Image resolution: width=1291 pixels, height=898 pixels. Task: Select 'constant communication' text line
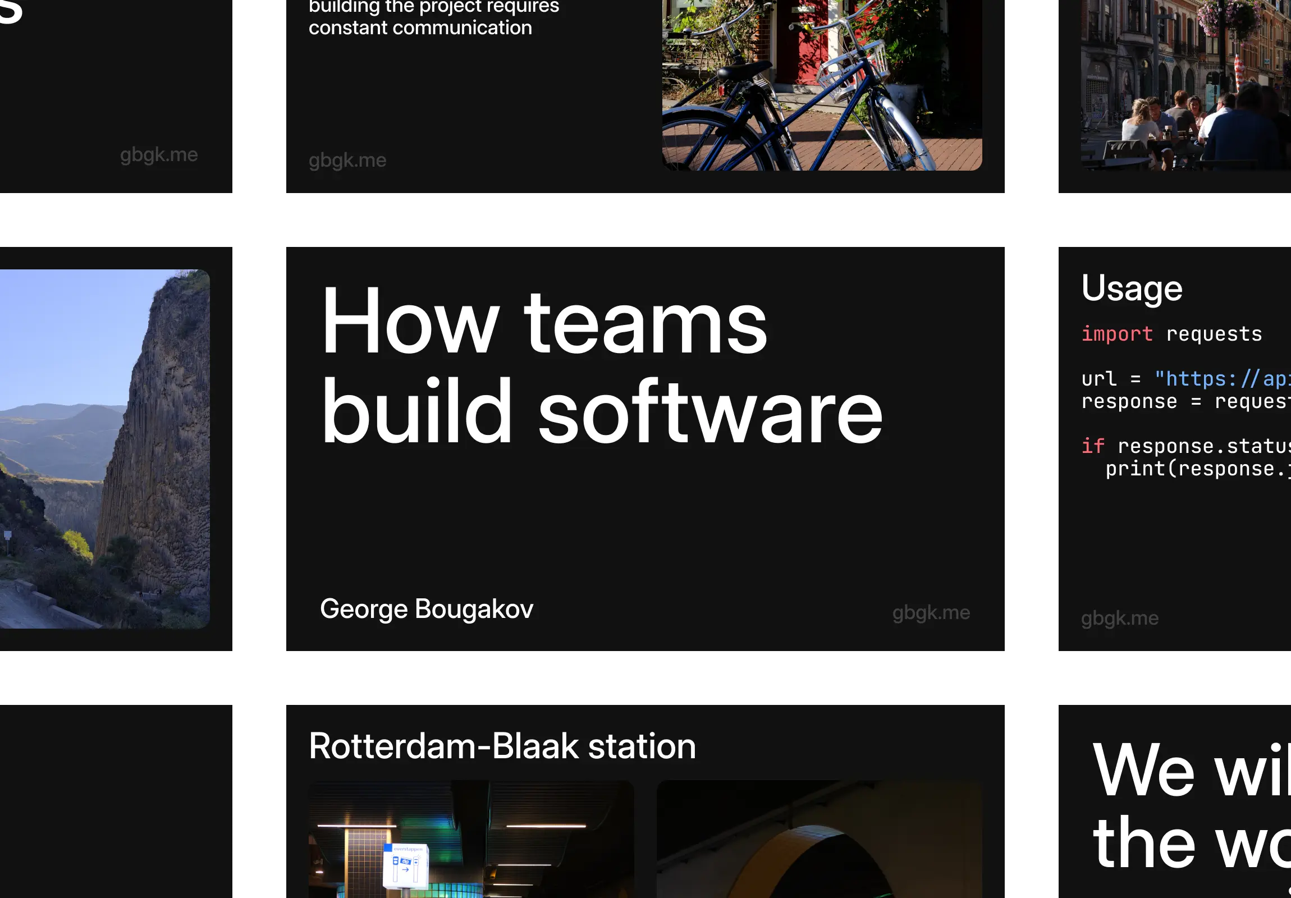tap(420, 28)
